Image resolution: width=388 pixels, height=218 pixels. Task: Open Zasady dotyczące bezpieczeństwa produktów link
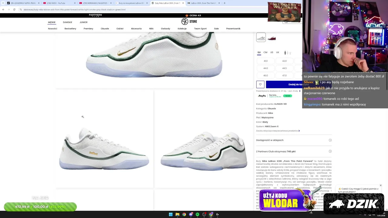(278, 131)
